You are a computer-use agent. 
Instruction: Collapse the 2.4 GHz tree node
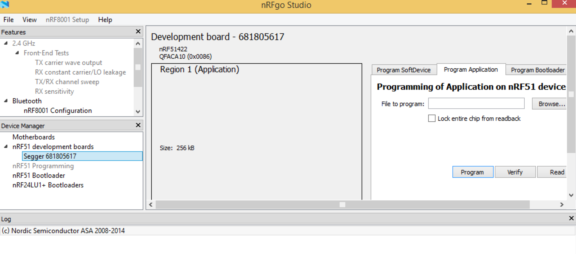[x=6, y=43]
